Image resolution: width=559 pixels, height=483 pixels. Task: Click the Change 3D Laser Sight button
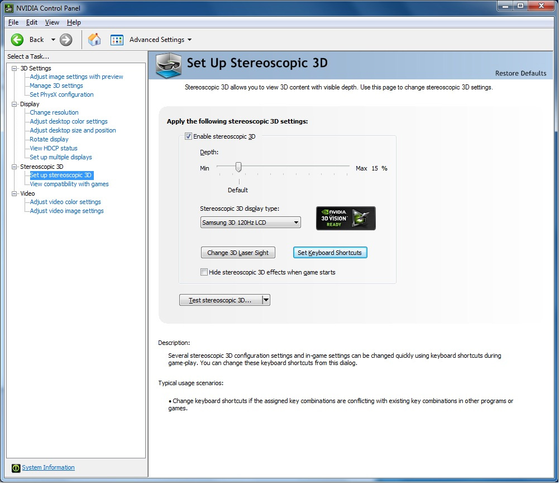click(x=238, y=252)
